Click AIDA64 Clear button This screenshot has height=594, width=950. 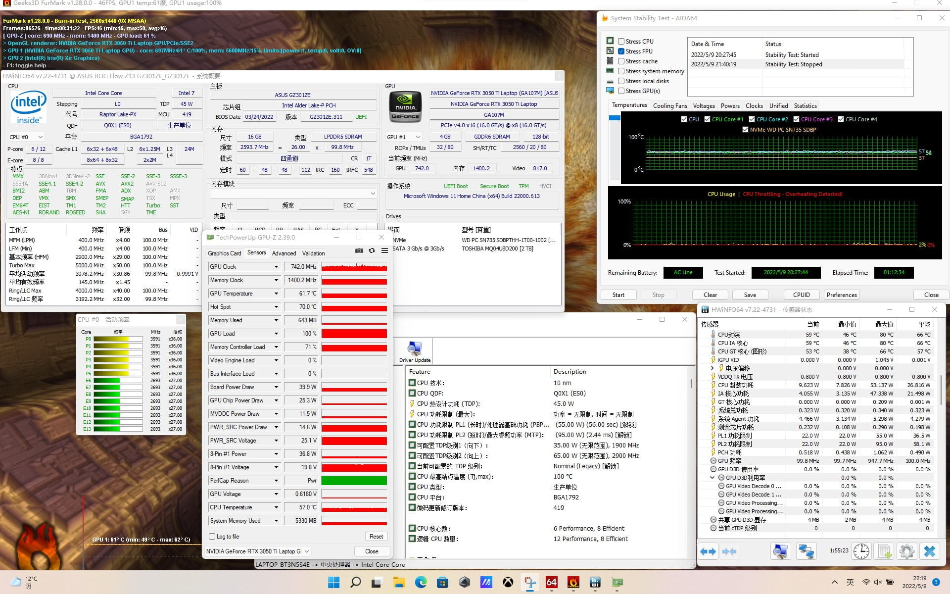coord(711,295)
